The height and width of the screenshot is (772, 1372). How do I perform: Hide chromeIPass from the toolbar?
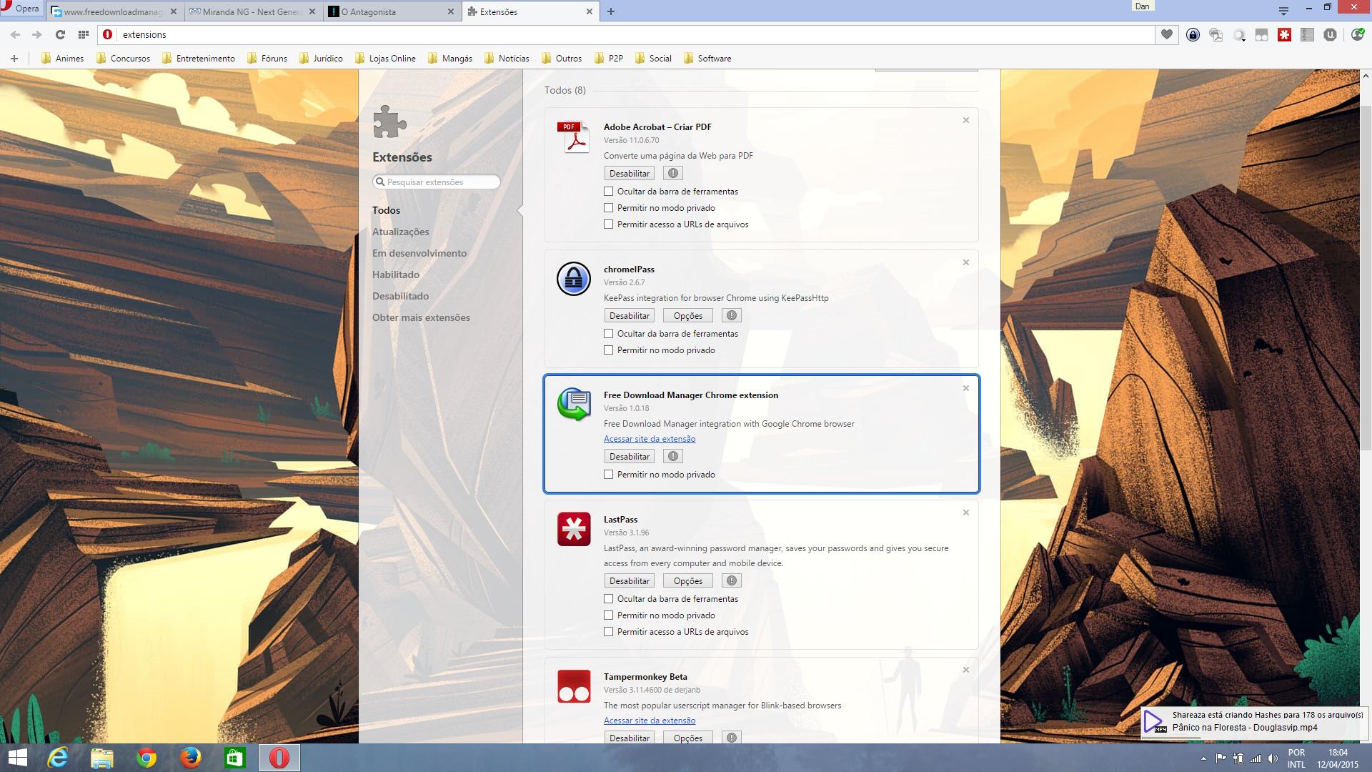click(x=609, y=334)
